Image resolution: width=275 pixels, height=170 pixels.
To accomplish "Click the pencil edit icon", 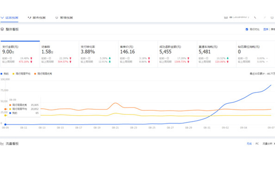I will point(265,17).
